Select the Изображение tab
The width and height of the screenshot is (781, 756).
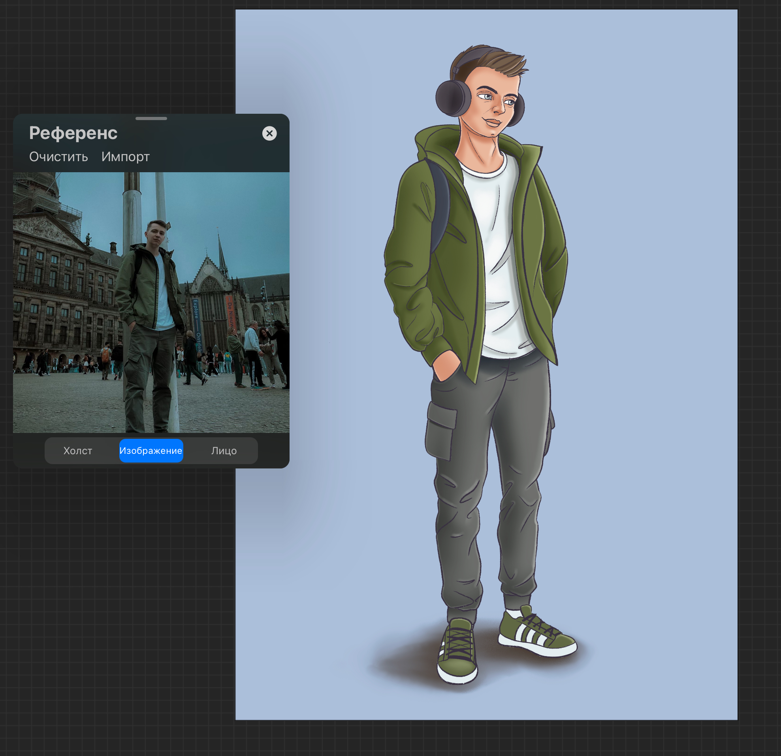[x=151, y=451]
